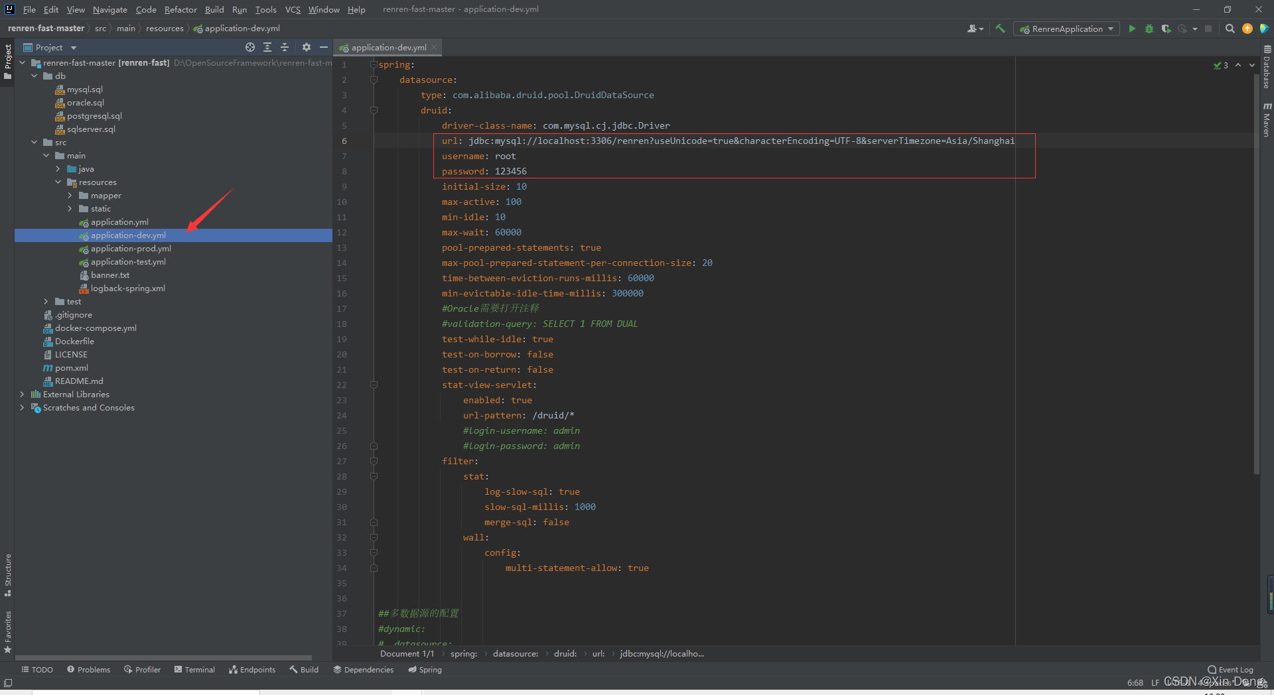Expand Scratches and Consoles node

point(23,408)
